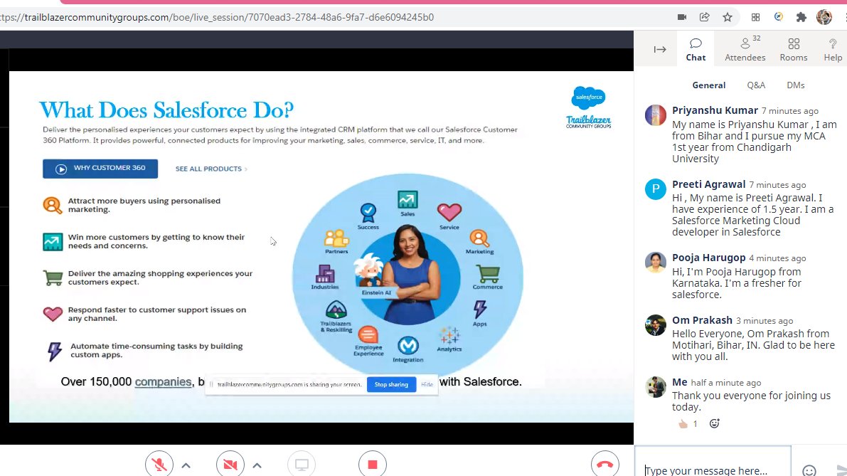
Task: Click 'Preeti Agrawal' name in chat
Action: (x=709, y=184)
